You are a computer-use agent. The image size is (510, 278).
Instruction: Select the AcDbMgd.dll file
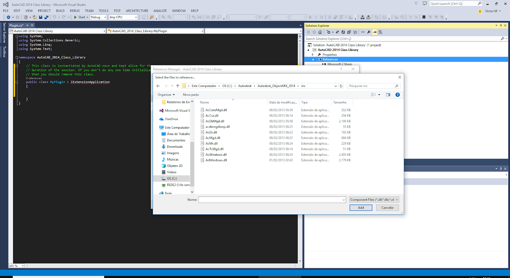(x=215, y=121)
